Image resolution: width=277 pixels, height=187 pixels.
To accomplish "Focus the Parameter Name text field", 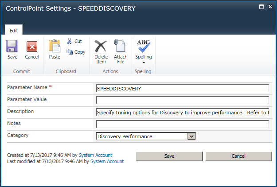I will (182, 88).
